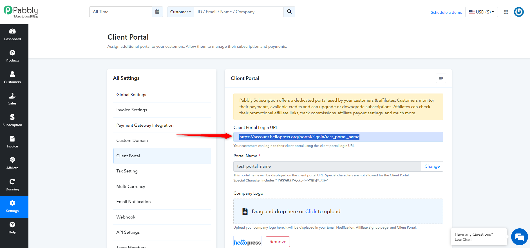
Task: Click the video tutorial camera icon
Action: (x=441, y=78)
